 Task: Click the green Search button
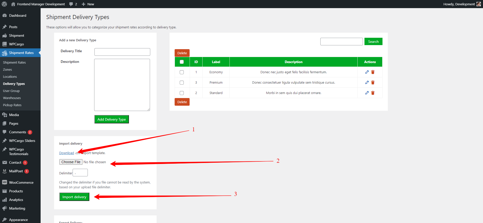pos(373,42)
